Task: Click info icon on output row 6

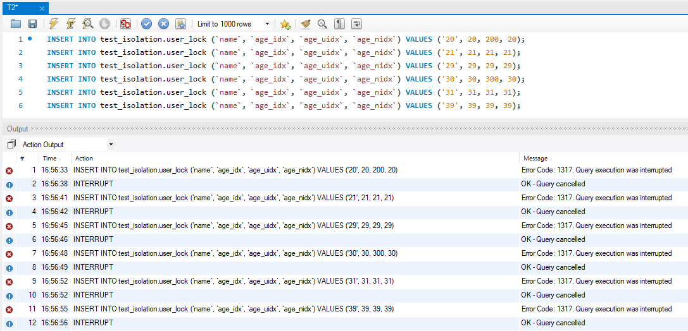Action: coord(9,241)
